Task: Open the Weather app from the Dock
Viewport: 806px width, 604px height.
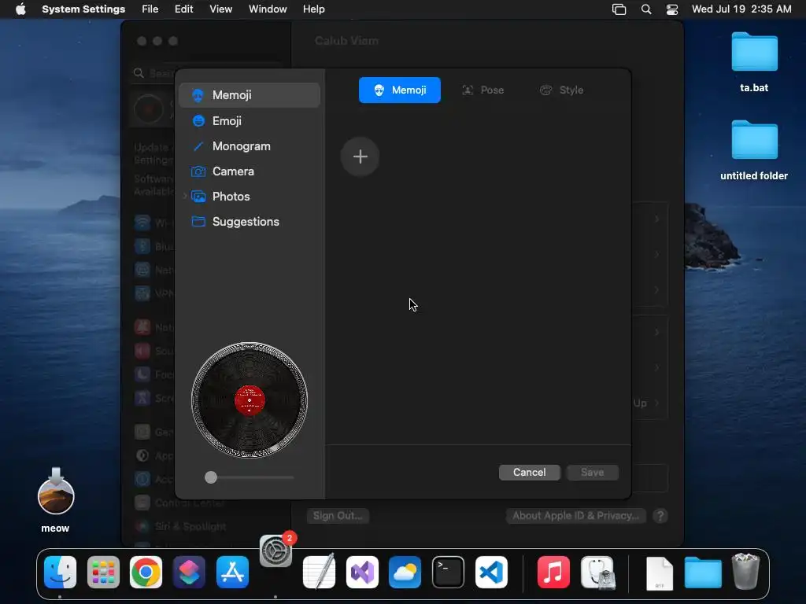Action: pyautogui.click(x=405, y=573)
